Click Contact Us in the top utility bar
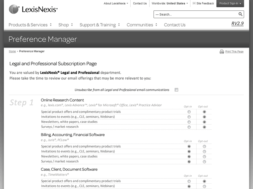This screenshot has height=189, width=253. click(x=140, y=3)
